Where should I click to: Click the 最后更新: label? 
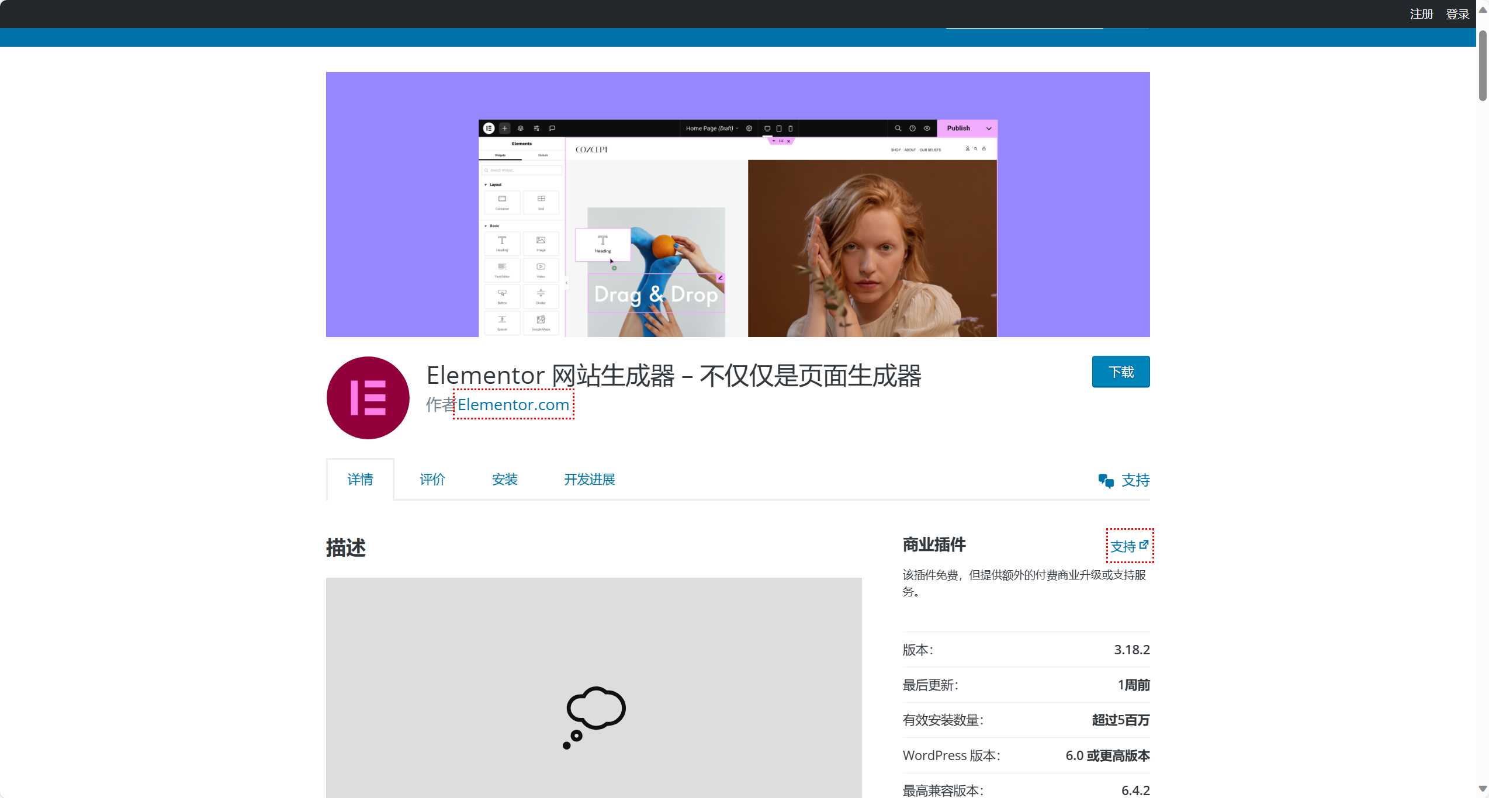click(x=930, y=685)
